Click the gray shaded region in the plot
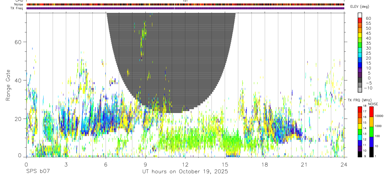387x178 pixels. click(171, 63)
